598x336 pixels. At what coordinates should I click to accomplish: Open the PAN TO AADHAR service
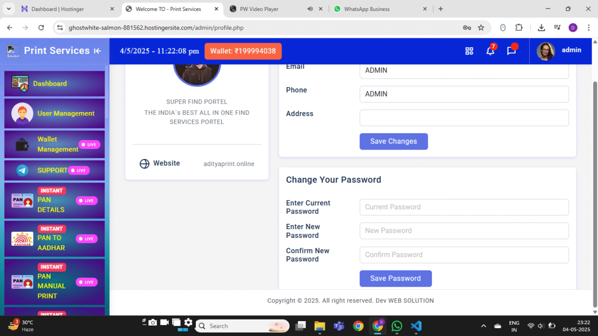(55, 238)
